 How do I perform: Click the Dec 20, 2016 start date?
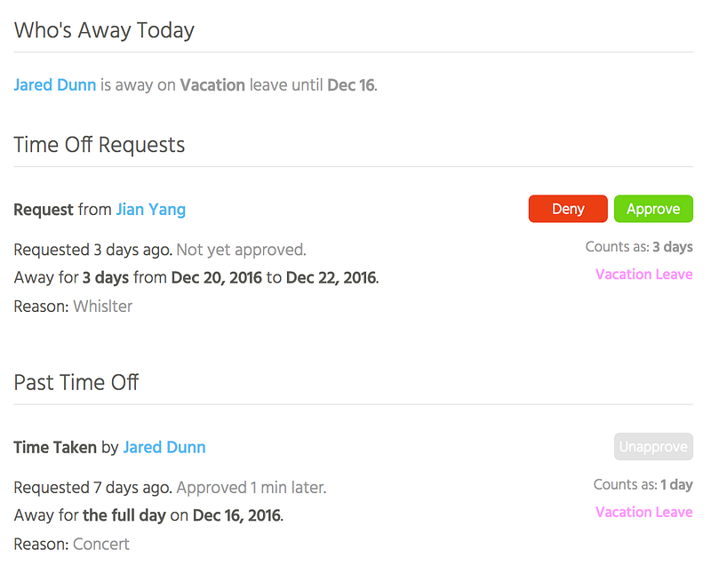217,278
